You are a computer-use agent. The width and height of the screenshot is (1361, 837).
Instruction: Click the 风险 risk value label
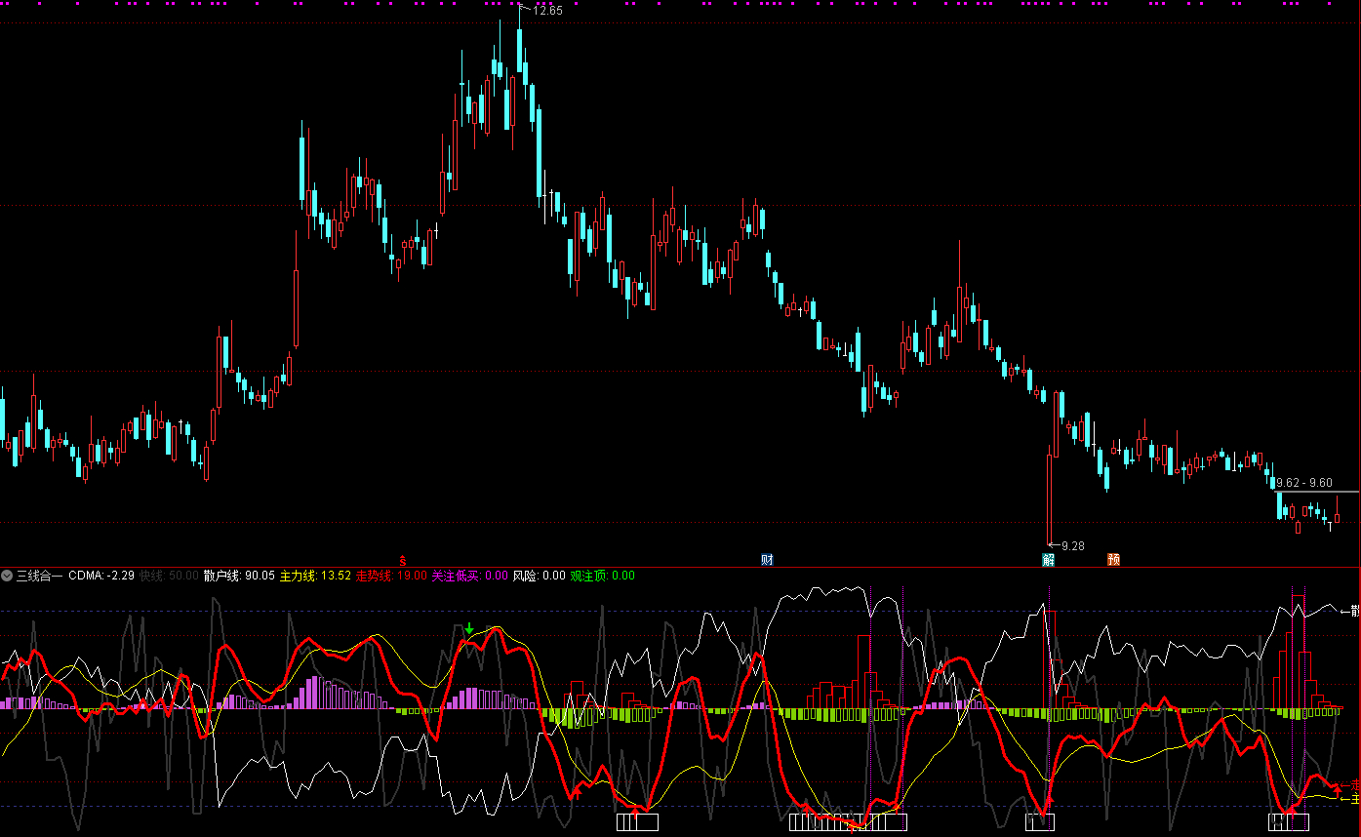(540, 576)
